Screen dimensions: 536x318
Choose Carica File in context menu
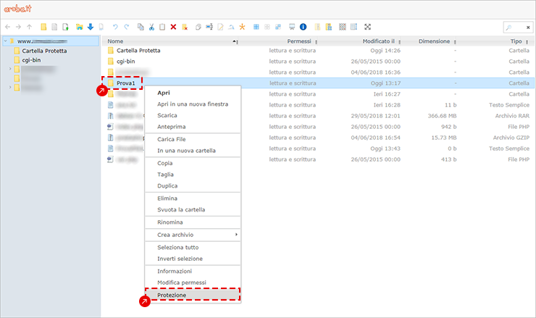193,139
